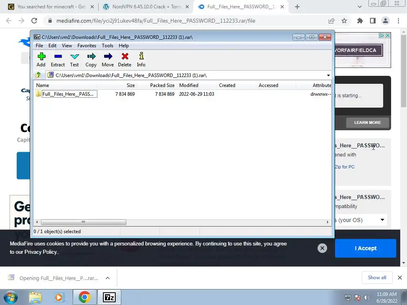Viewport: 407px width, 305px height.
Task: Open the Help menu
Action: click(x=124, y=46)
